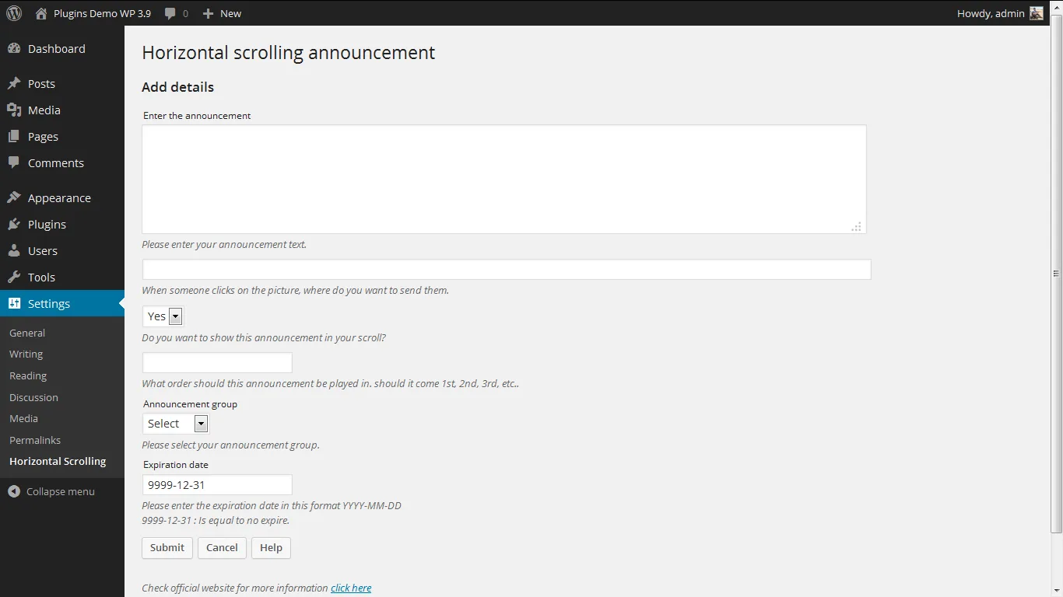Click the Help button
1063x597 pixels.
271,547
